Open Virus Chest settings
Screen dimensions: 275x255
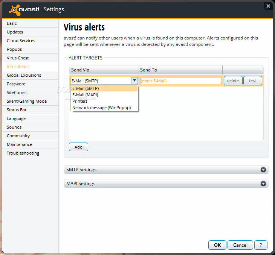(31, 58)
